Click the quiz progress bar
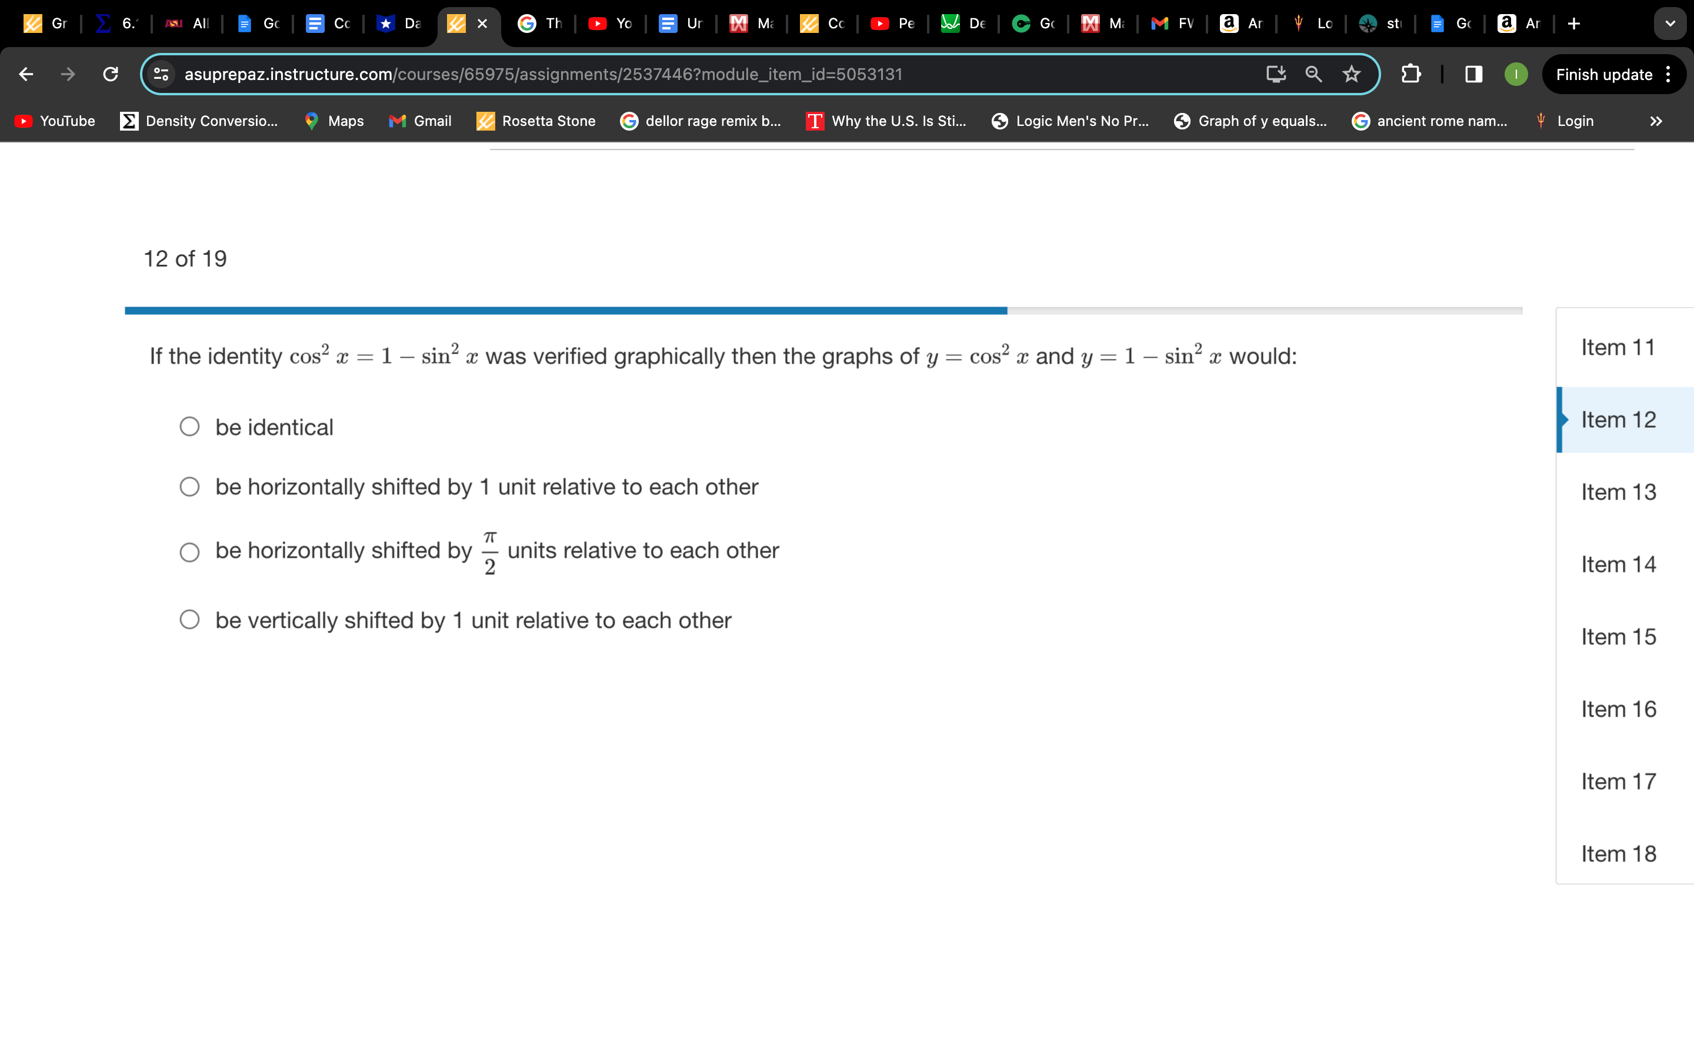 823,310
